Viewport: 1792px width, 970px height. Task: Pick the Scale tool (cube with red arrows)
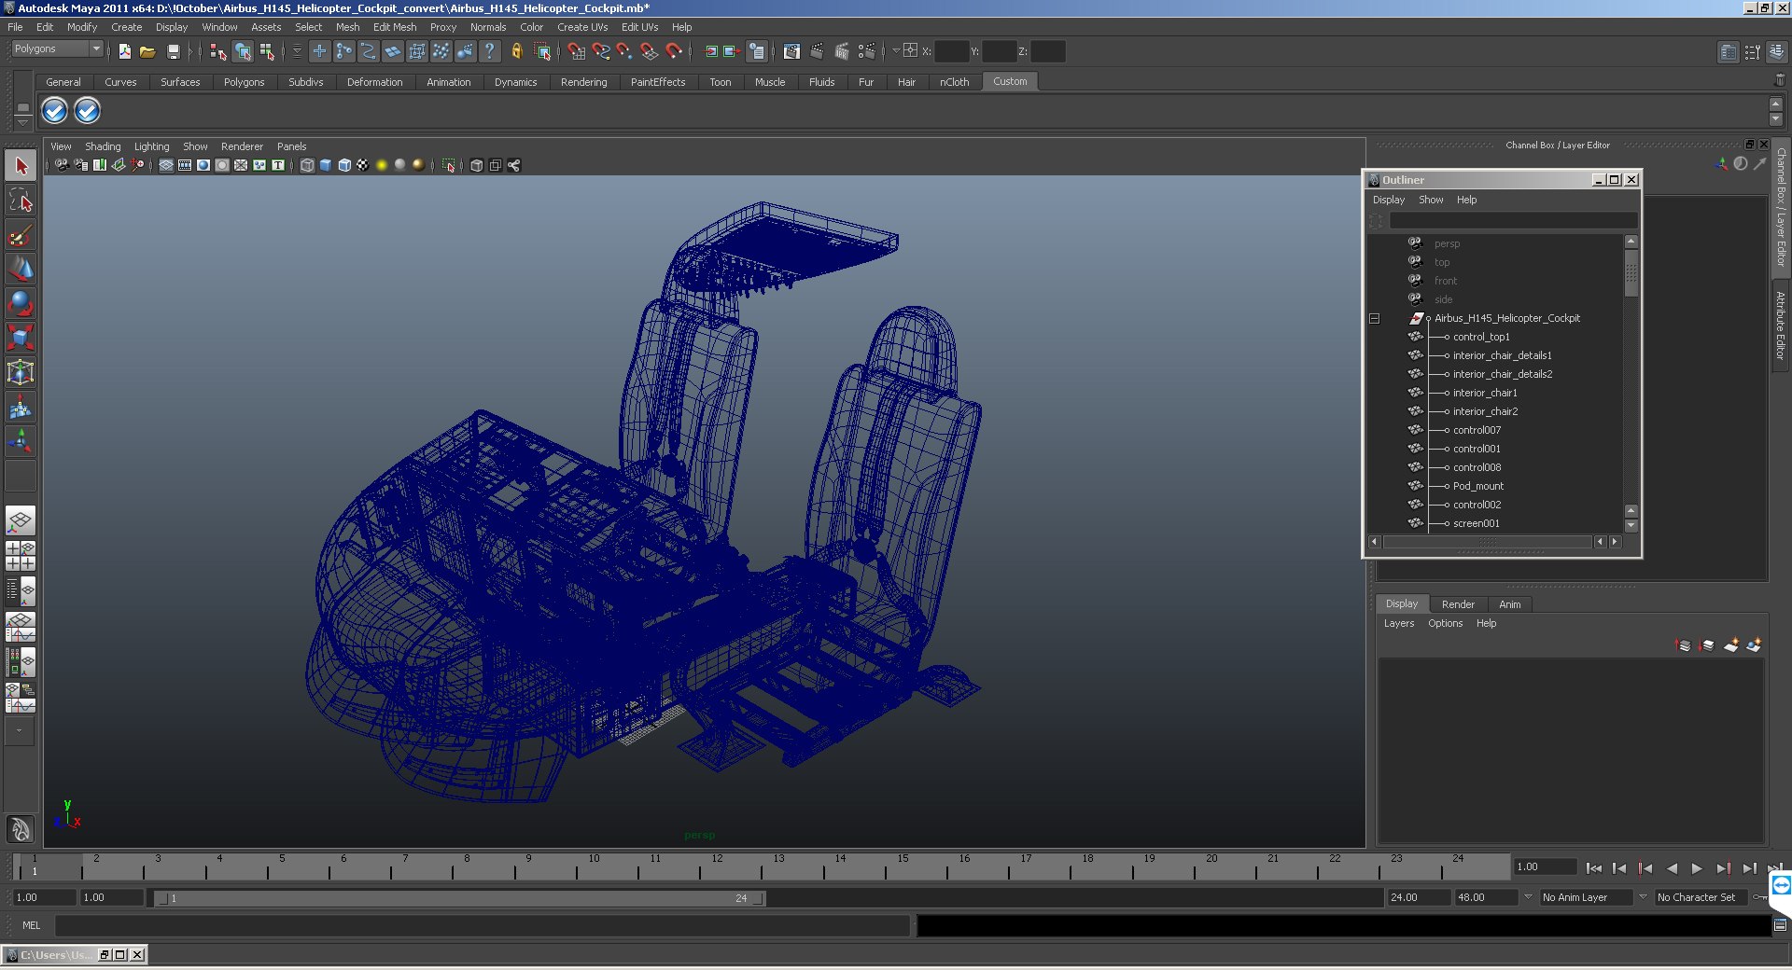pyautogui.click(x=21, y=337)
